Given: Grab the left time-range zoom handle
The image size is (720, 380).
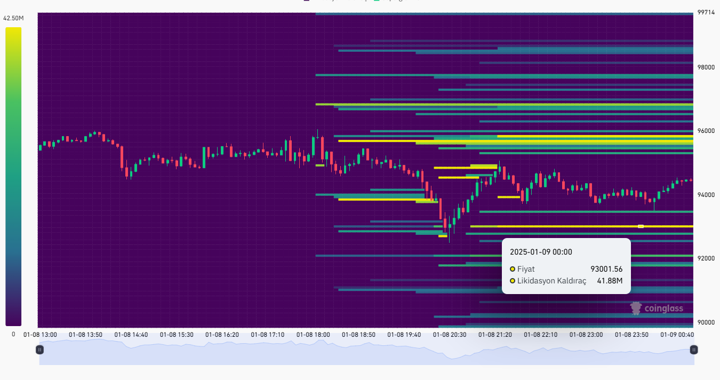Looking at the screenshot, I should click(x=39, y=350).
